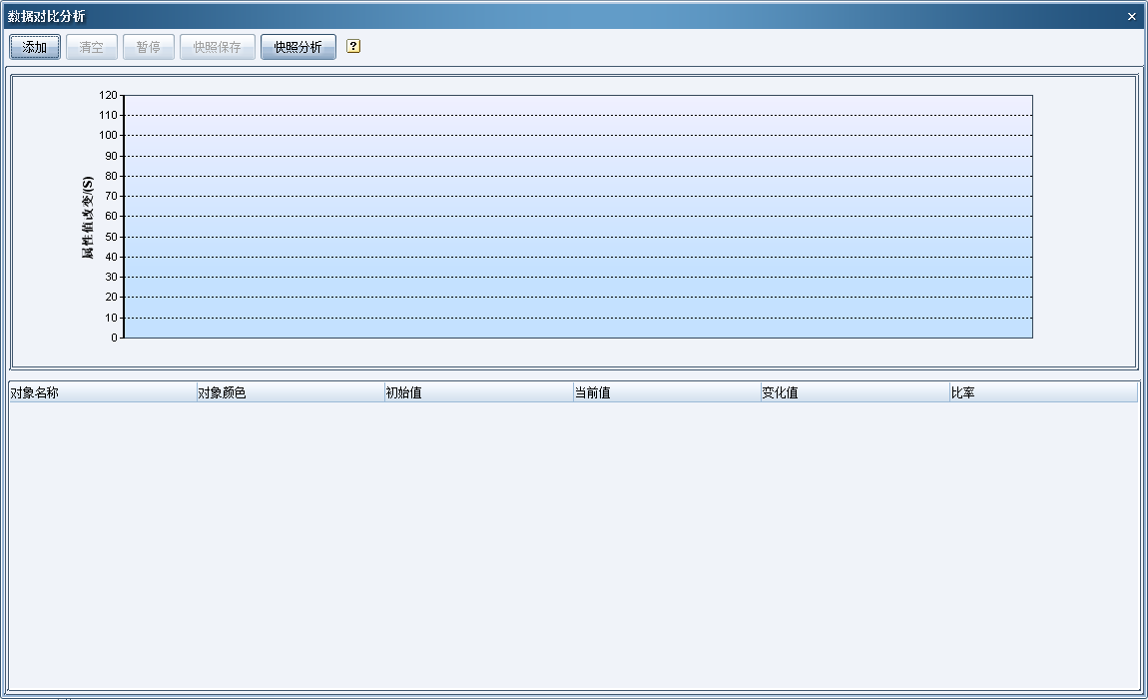Close the 数据对比分析 window
The height and width of the screenshot is (700, 1148).
(1131, 16)
